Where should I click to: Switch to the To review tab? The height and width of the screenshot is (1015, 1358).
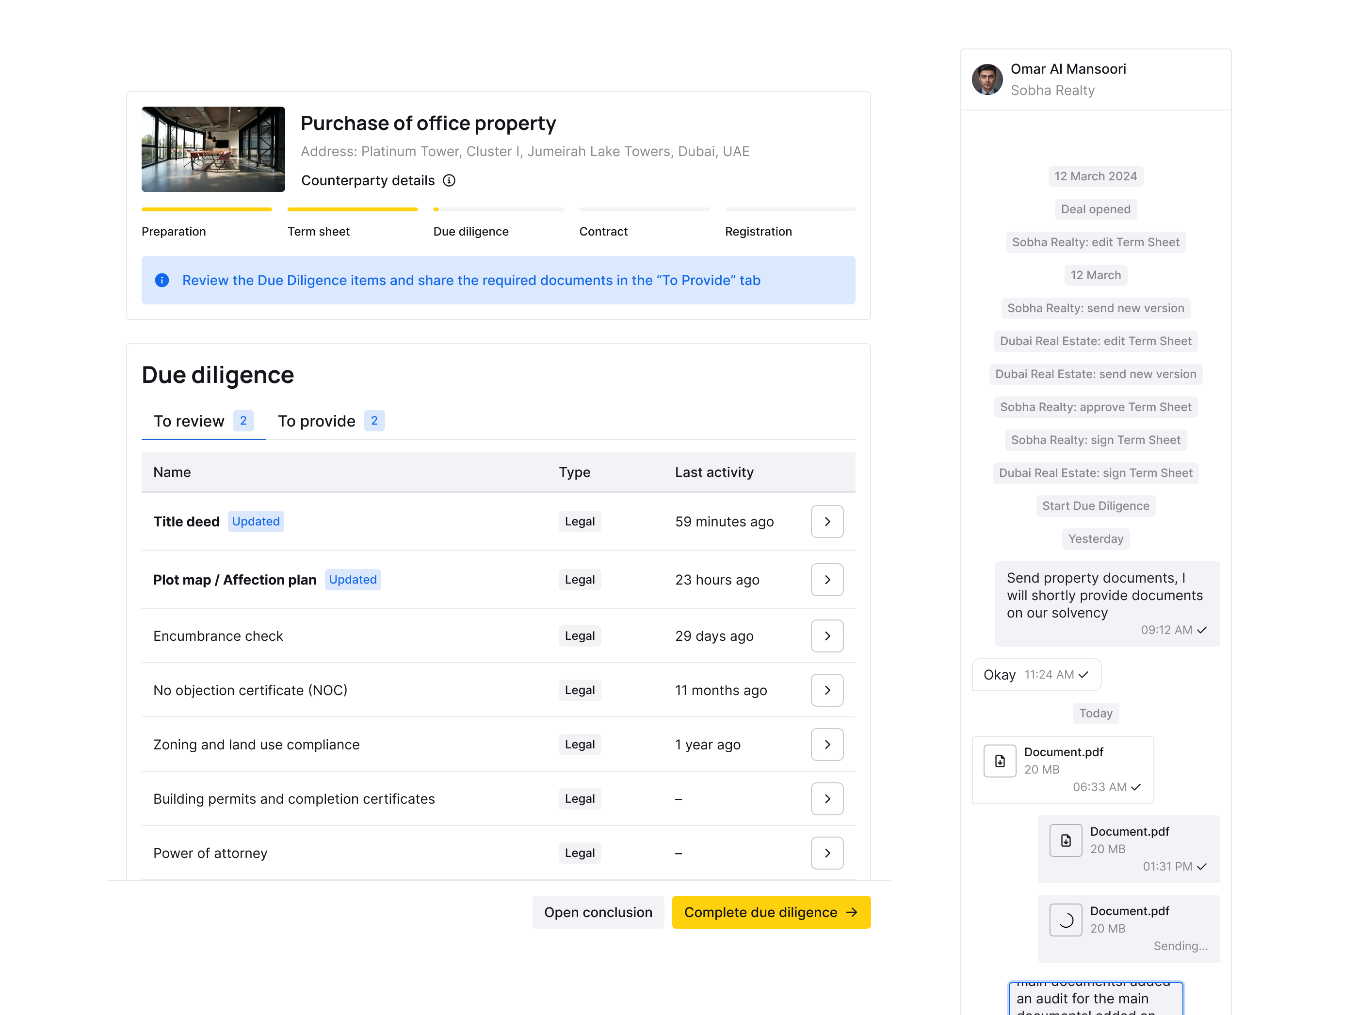point(203,421)
